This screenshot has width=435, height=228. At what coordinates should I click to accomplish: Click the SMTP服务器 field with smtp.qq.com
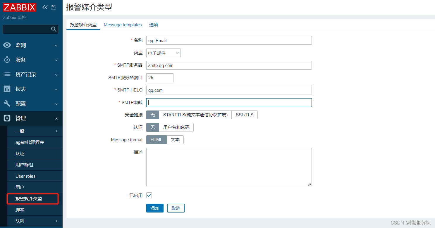point(229,65)
